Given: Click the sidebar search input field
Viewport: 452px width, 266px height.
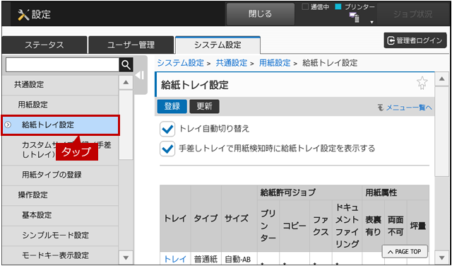Looking at the screenshot, I should pyautogui.click(x=62, y=65).
